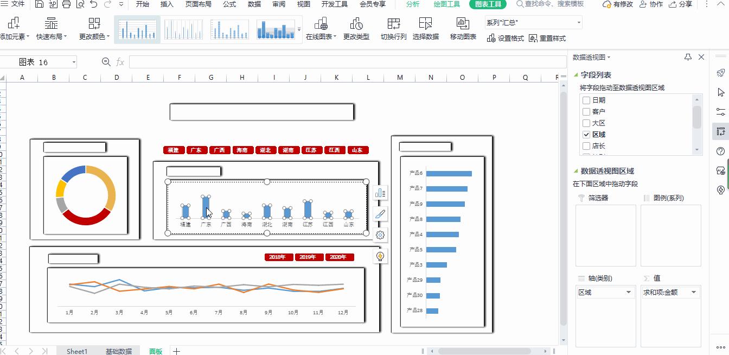Click the 协作 button
The height and width of the screenshot is (355, 729).
pyautogui.click(x=651, y=4)
